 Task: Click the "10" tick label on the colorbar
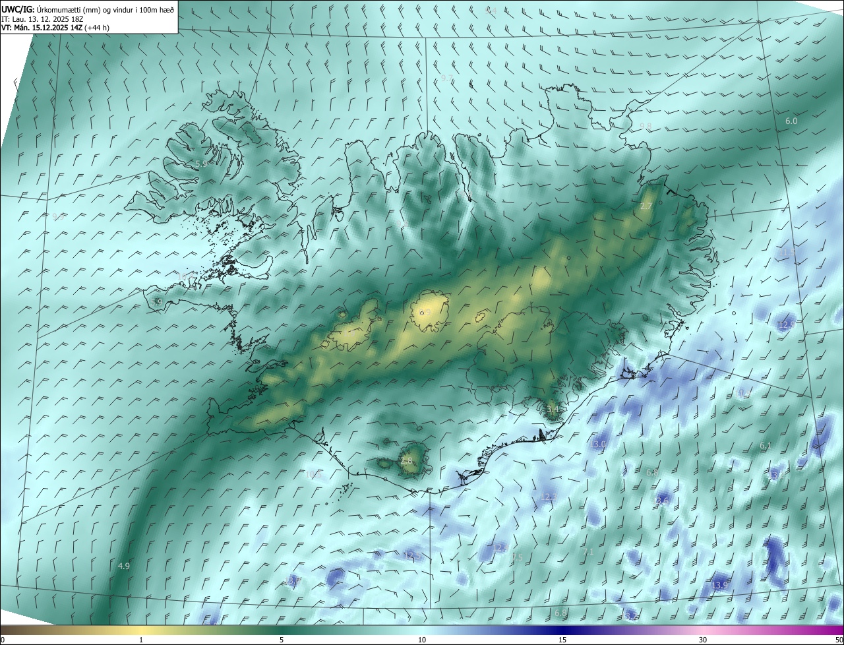coord(422,640)
